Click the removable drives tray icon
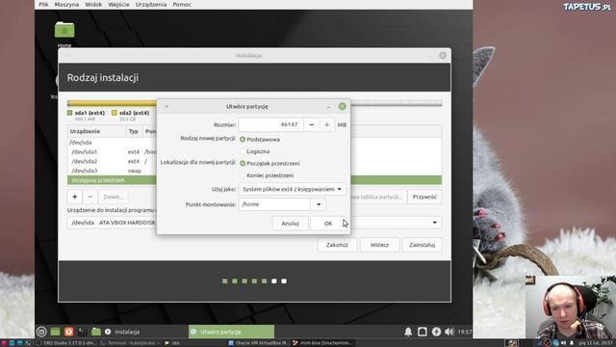The height and width of the screenshot is (347, 616). 423,332
